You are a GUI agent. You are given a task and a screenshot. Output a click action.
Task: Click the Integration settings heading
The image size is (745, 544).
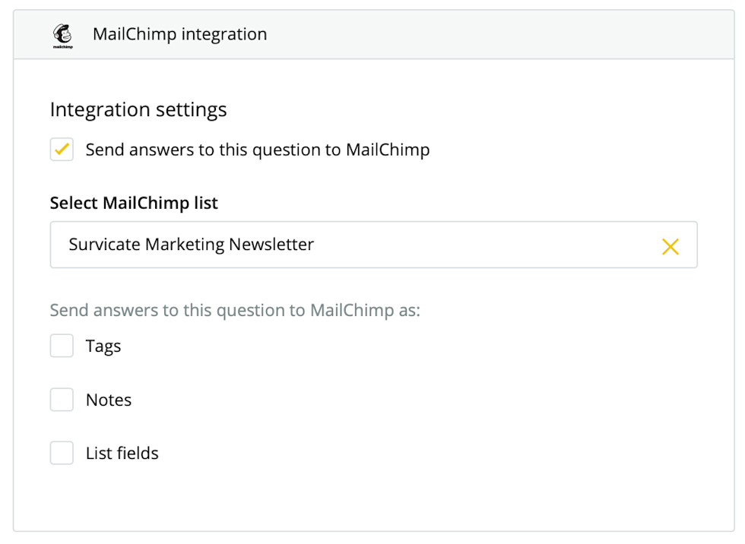point(138,109)
